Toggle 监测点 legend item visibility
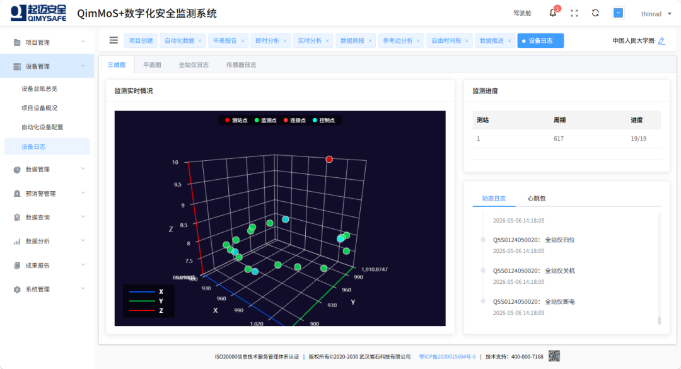Screen dimensions: 681x369 click(x=265, y=120)
